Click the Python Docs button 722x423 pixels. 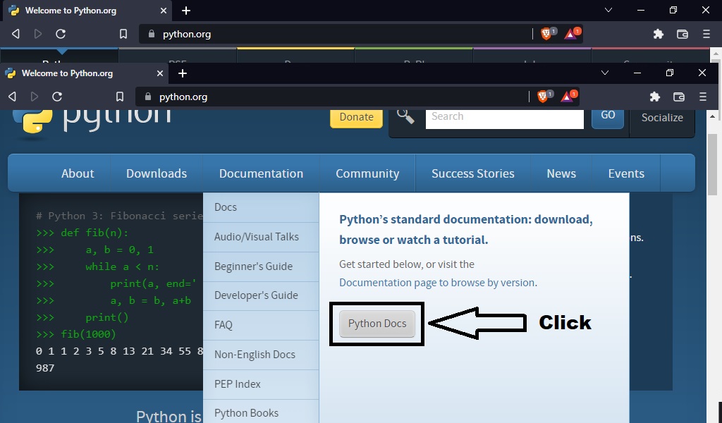point(377,324)
